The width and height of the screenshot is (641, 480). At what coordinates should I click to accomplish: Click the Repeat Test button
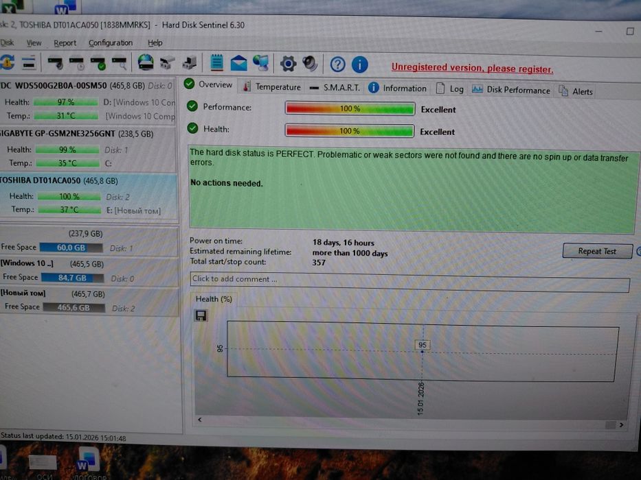[597, 251]
